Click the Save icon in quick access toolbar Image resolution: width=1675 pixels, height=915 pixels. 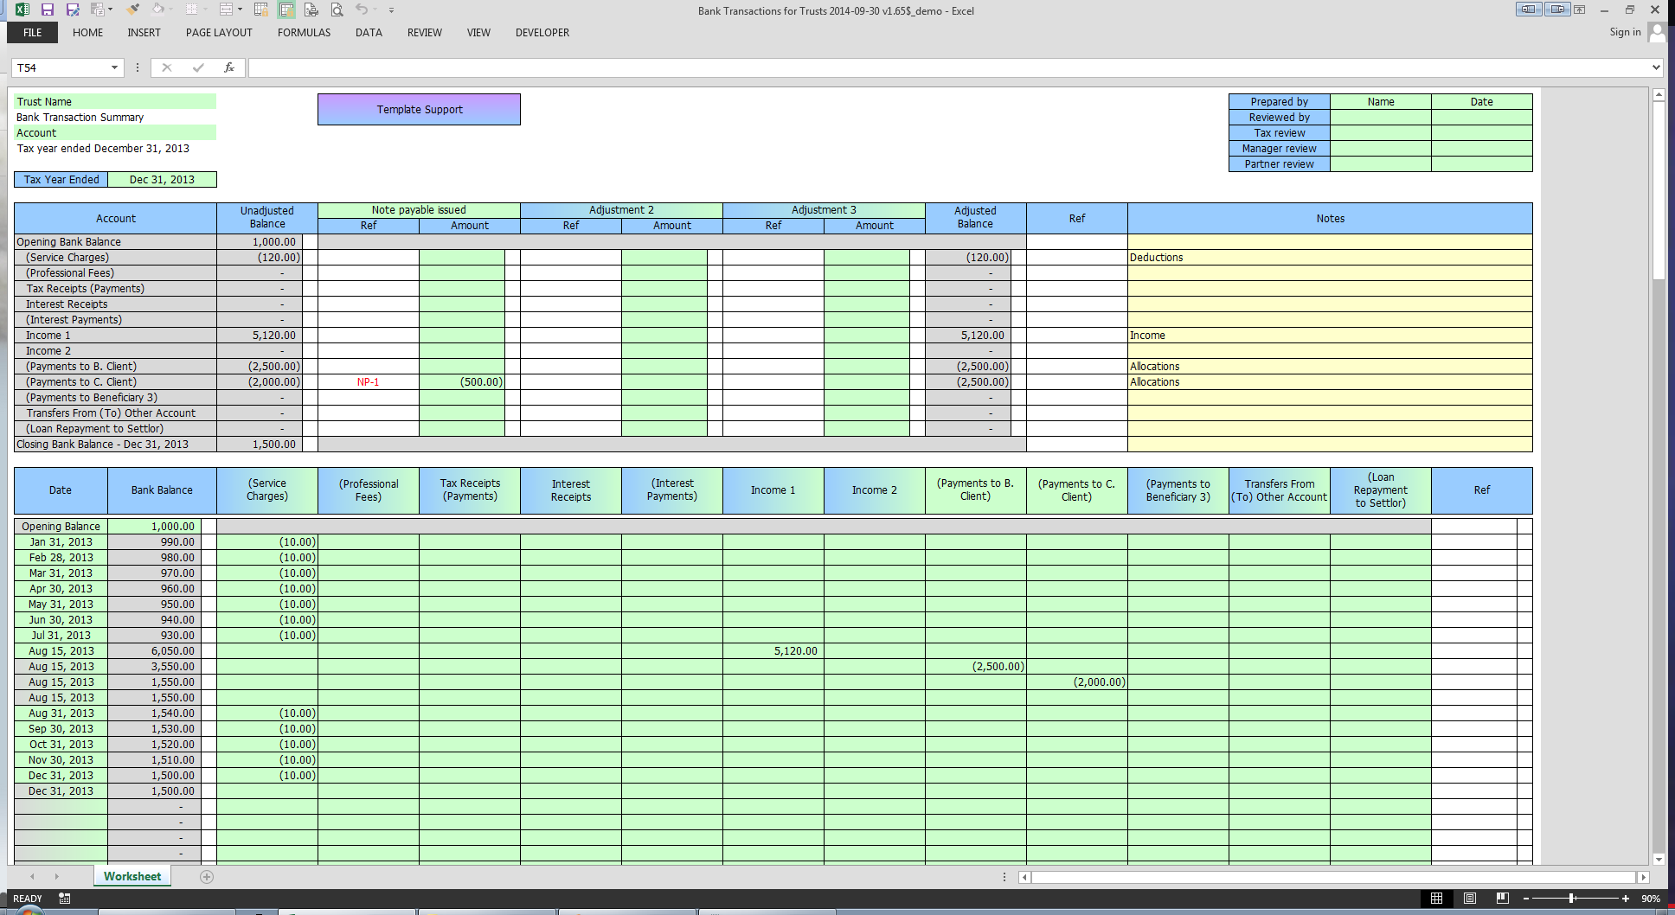pos(48,10)
